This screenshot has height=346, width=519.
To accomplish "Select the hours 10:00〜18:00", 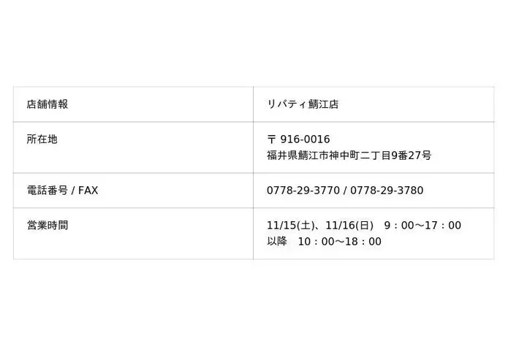I will 339,242.
